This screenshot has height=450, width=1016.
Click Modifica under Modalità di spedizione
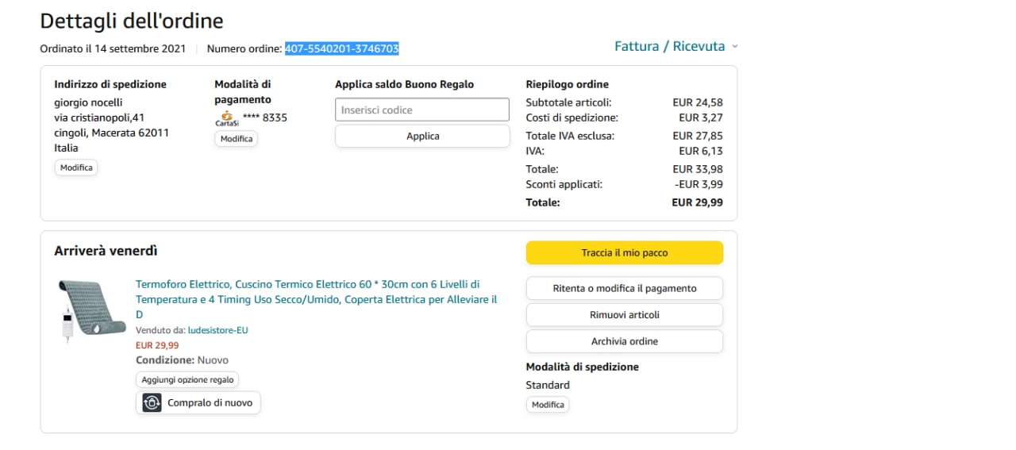(548, 405)
